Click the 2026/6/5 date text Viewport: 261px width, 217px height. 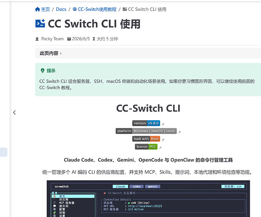click(x=81, y=39)
